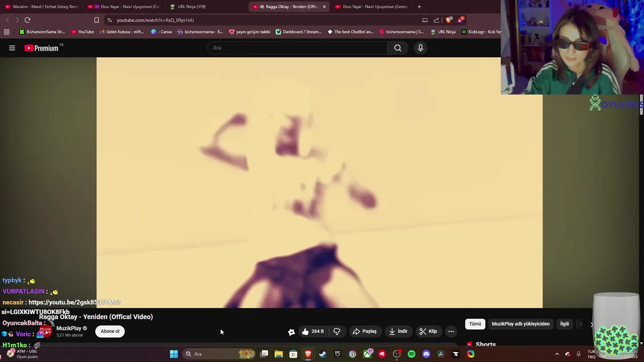Focus the YouTube 'Ara' search field
This screenshot has height=362, width=644.
[x=297, y=48]
